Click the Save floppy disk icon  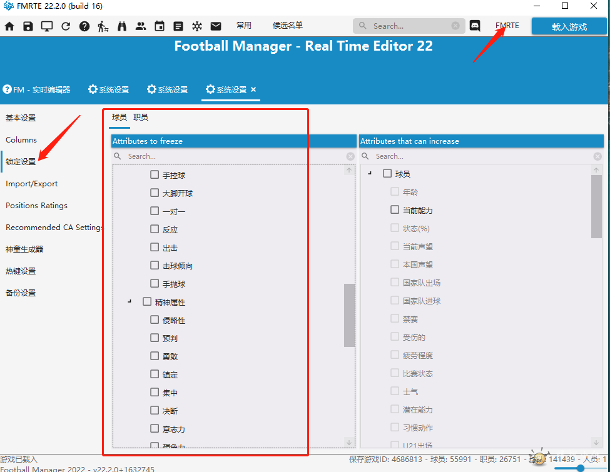coord(28,26)
